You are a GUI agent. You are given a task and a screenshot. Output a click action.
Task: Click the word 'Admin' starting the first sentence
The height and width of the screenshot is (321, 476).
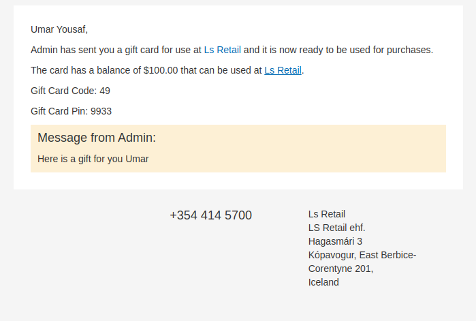[44, 50]
